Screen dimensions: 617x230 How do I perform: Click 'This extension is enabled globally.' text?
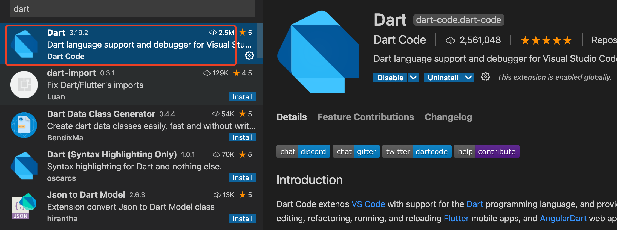tap(554, 77)
